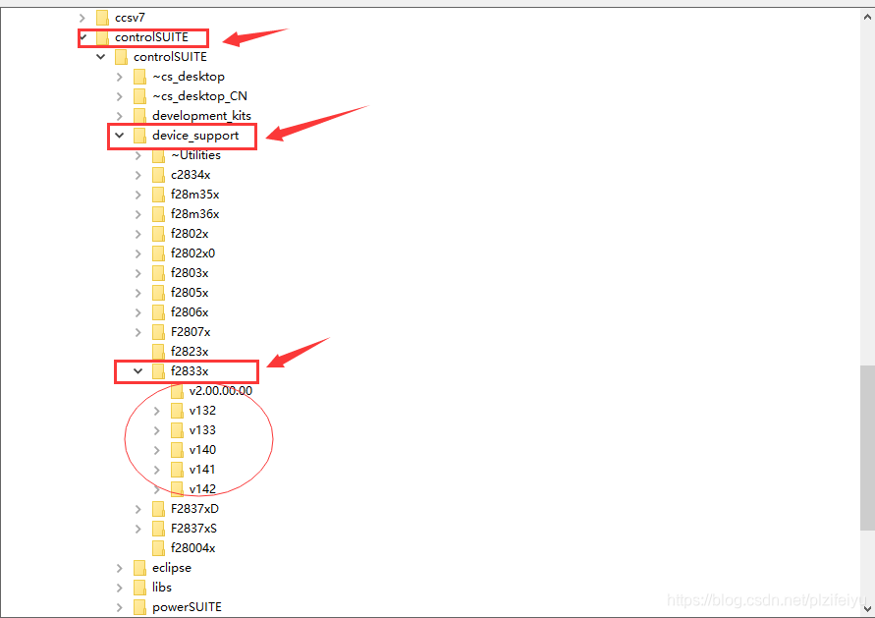Click the ~cs_desktop folder icon
This screenshot has width=875, height=618.
pyautogui.click(x=140, y=77)
